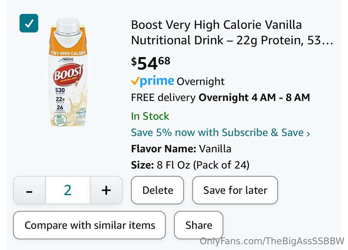Click the $54.68 price

(x=151, y=63)
